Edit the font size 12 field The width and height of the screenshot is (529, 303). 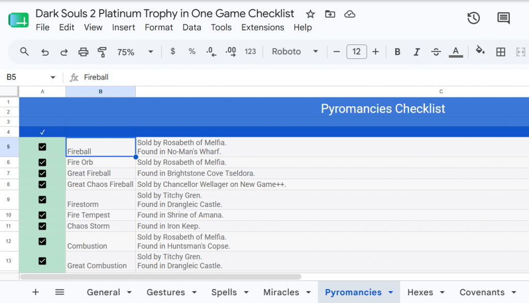[356, 52]
